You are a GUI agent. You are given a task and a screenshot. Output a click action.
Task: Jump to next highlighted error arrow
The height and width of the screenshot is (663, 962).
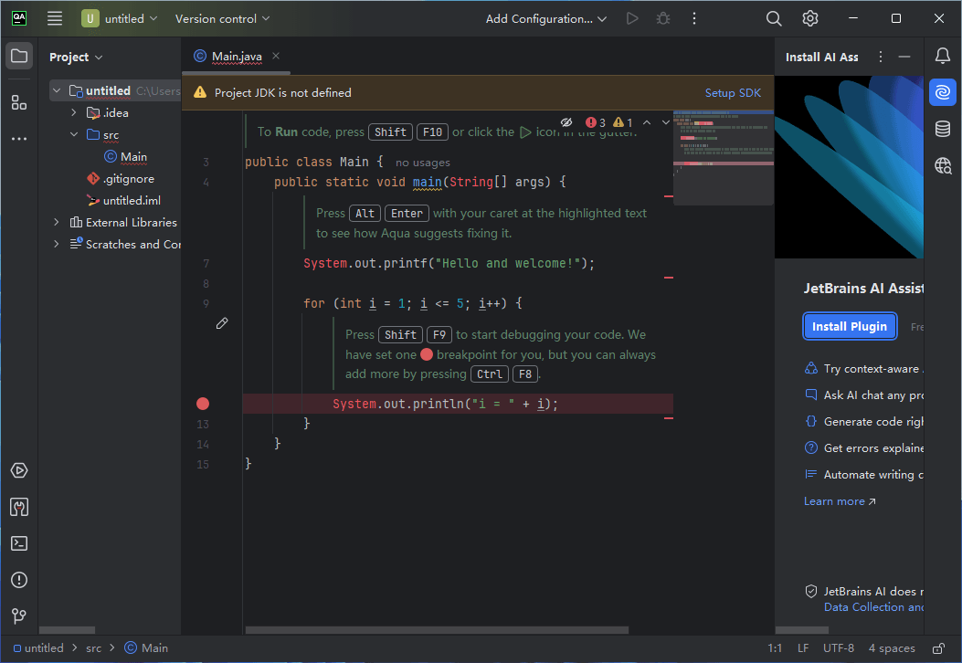(x=666, y=122)
